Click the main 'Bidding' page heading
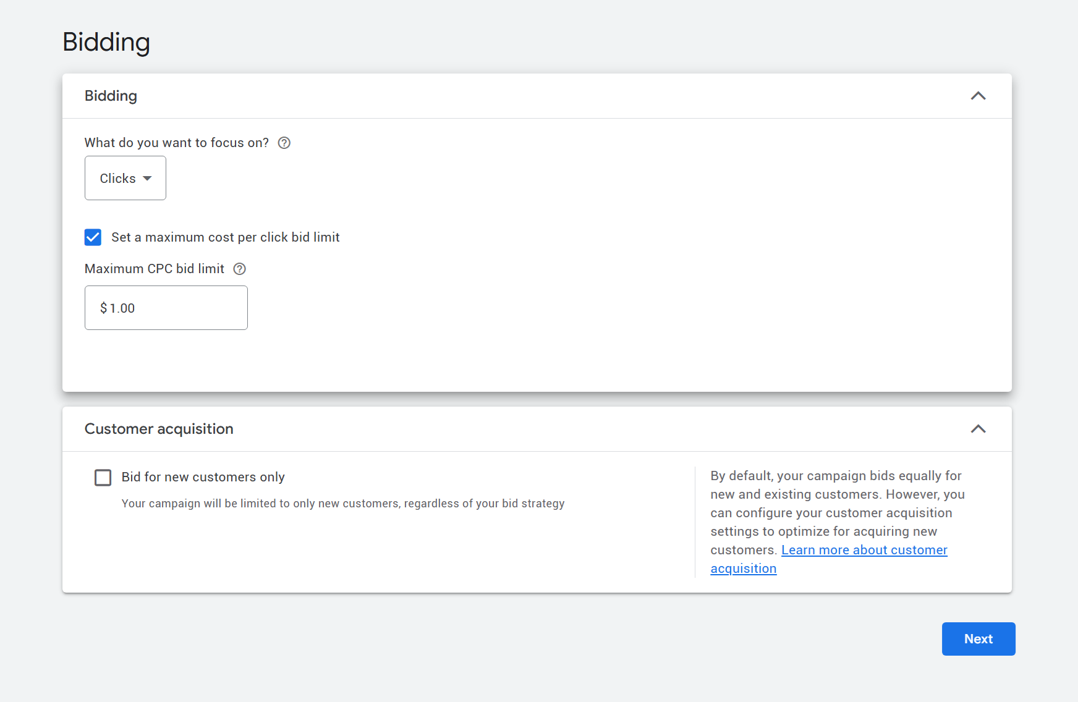Screen dimensions: 1078x702 pyautogui.click(x=106, y=42)
